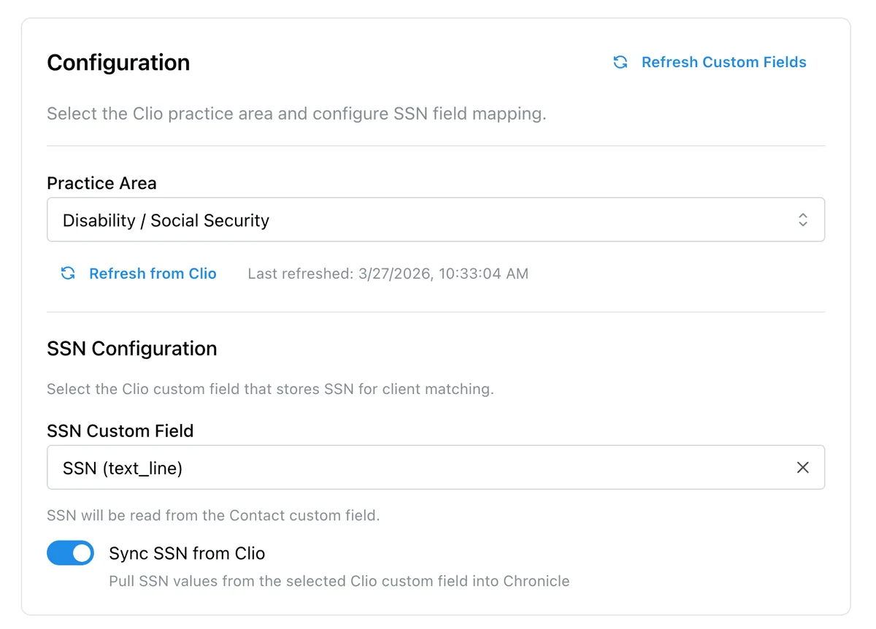The image size is (876, 629).
Task: Select the Configuration section heading
Action: 118,63
